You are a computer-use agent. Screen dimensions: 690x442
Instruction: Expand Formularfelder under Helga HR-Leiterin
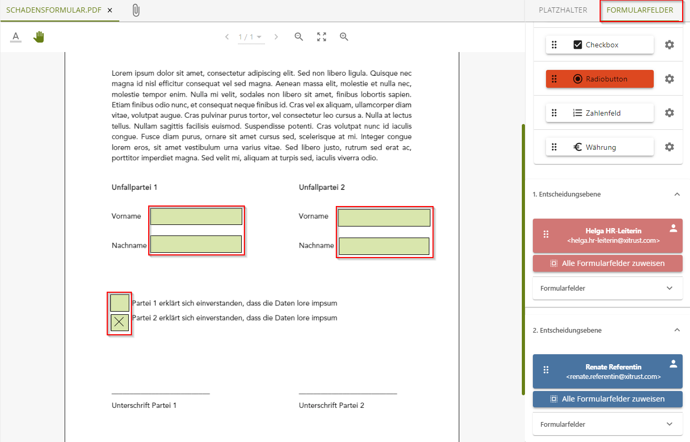pos(607,288)
